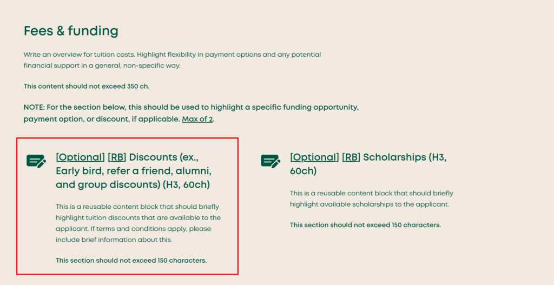Open the [Optional] link in the Discounts heading

80,157
